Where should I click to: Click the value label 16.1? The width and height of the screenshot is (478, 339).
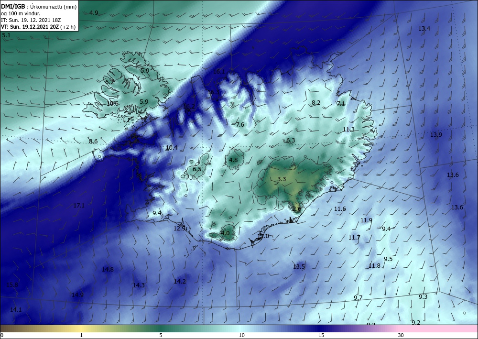click(219, 72)
